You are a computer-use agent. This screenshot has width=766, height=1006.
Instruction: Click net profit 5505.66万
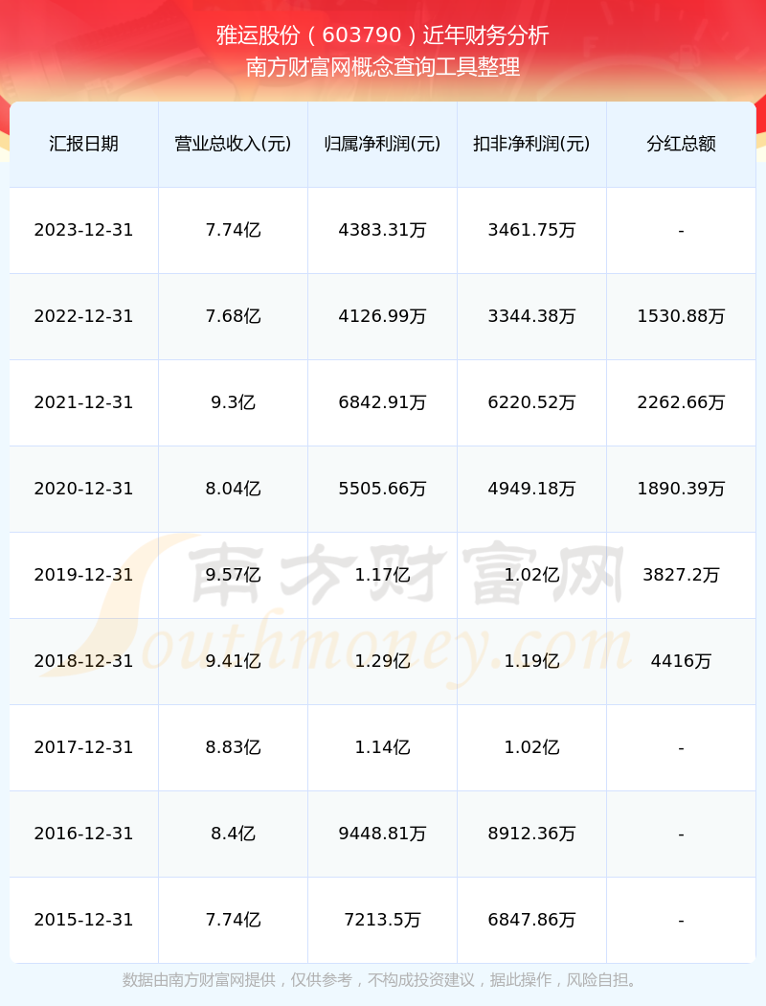coord(383,489)
